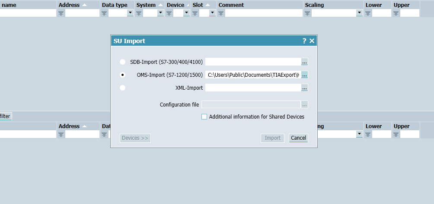Enable Additional information for Shared Devices
Viewport: 434px width, 204px height.
click(x=204, y=116)
